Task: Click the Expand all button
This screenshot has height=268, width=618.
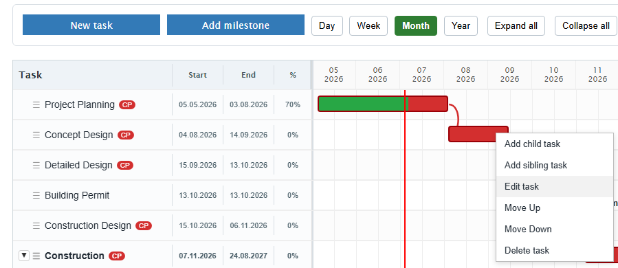Action: pyautogui.click(x=516, y=26)
